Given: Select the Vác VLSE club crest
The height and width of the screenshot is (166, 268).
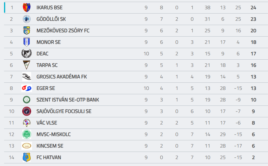Looking at the screenshot, I should coord(27,123).
